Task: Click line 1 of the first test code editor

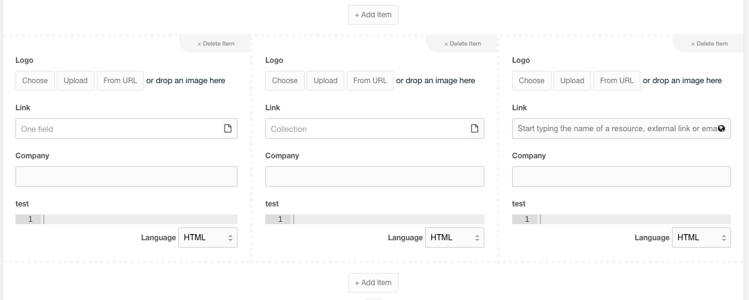Action: point(141,219)
